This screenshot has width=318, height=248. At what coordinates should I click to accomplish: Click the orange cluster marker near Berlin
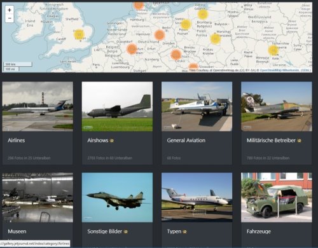[160, 35]
